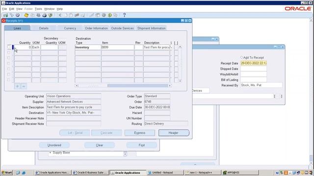Switch to Oracle E-Business Suite taskbar item
Viewport: 314px width, 176px height.
(x=90, y=173)
